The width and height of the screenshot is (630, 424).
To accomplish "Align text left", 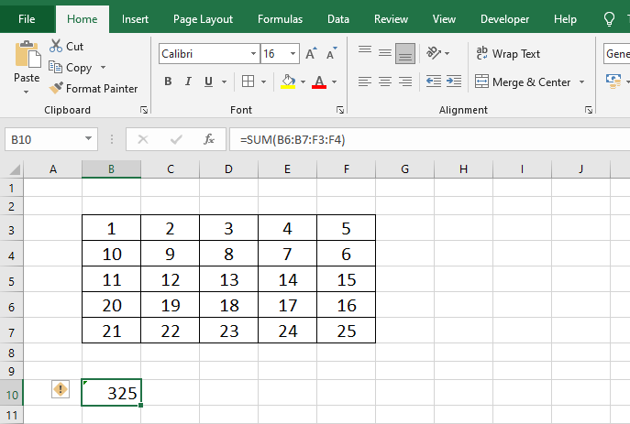I will 365,82.
